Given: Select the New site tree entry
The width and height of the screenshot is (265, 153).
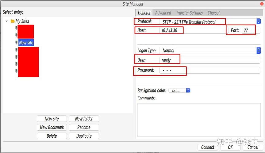Looking at the screenshot, I should click(26, 43).
